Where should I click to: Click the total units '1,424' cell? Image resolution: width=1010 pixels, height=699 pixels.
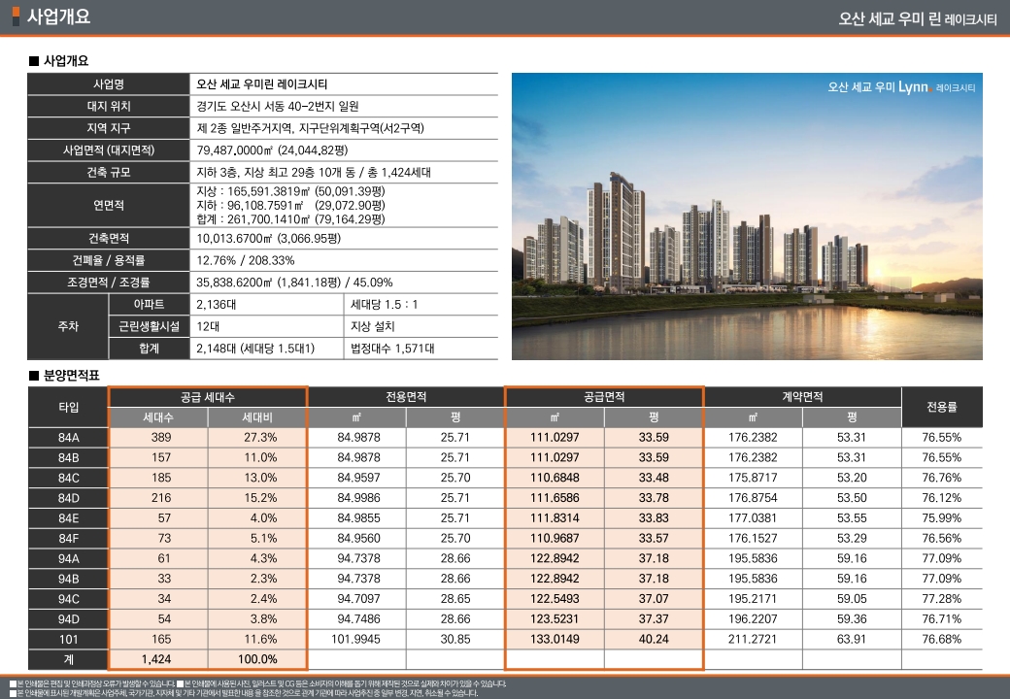click(x=156, y=659)
